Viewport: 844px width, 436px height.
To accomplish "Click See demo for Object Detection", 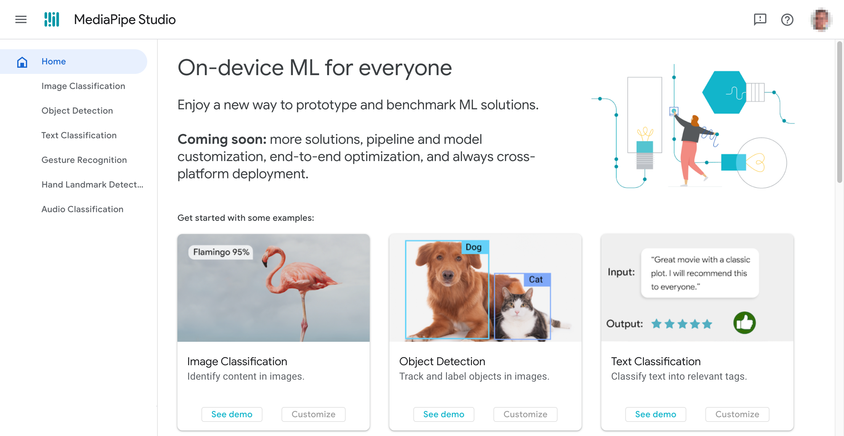I will pos(443,414).
